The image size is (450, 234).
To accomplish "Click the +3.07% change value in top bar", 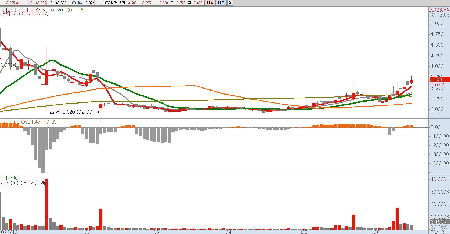I will [x=41, y=3].
